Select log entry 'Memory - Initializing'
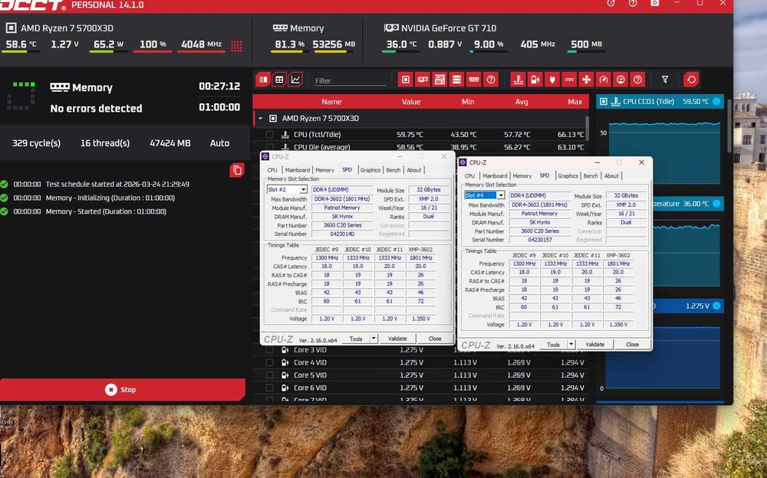This screenshot has width=767, height=478. click(110, 198)
